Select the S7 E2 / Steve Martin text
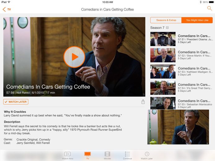The height and width of the screenshot is (161, 215). coord(195,56)
